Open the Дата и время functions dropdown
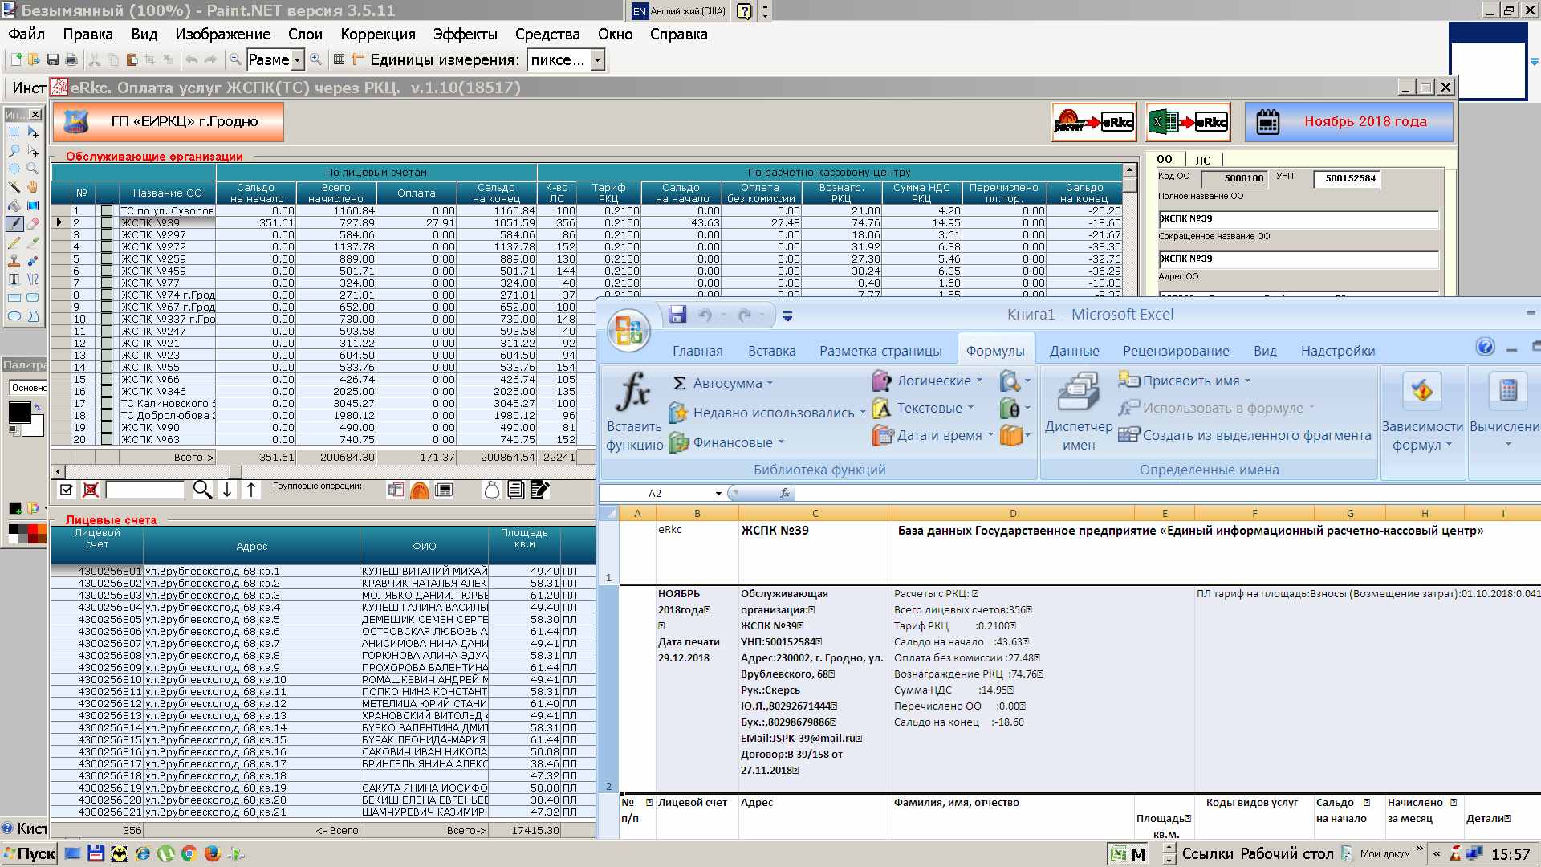The width and height of the screenshot is (1541, 867). 990,435
